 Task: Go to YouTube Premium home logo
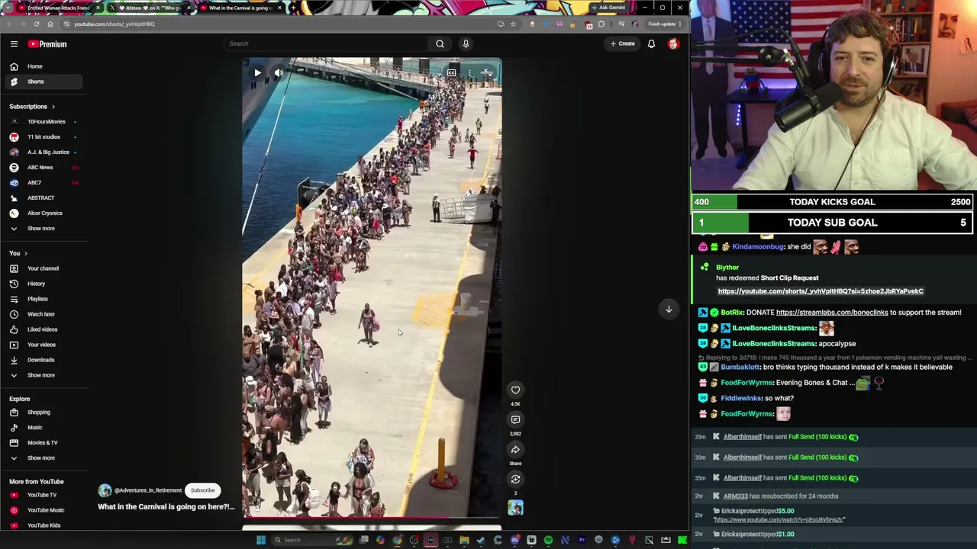[48, 44]
